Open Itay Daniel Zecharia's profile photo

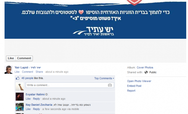point(20,107)
